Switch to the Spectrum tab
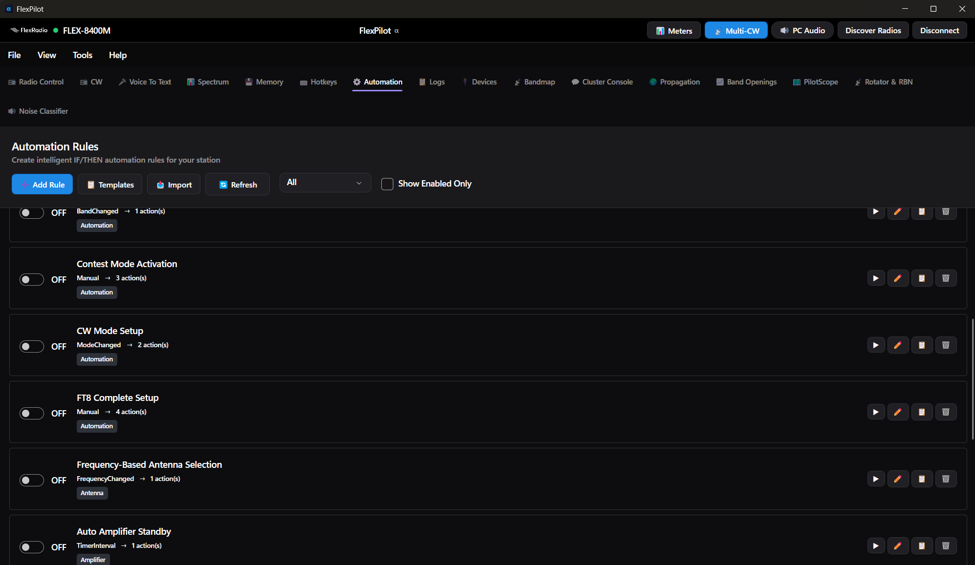 (208, 82)
